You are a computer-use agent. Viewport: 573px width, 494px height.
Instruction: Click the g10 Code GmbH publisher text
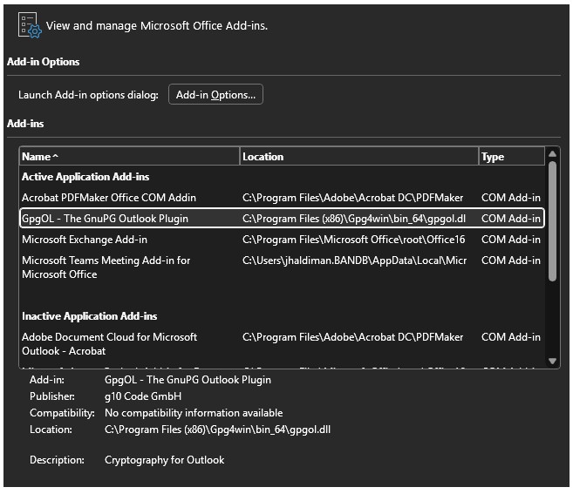click(x=143, y=396)
